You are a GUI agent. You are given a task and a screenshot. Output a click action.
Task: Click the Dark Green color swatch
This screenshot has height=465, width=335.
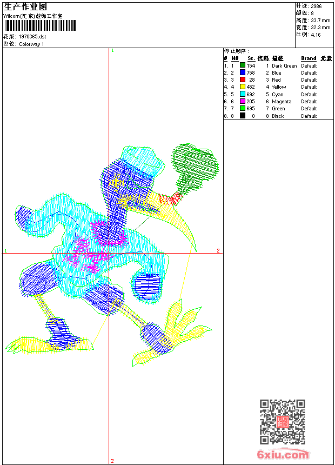(x=243, y=65)
